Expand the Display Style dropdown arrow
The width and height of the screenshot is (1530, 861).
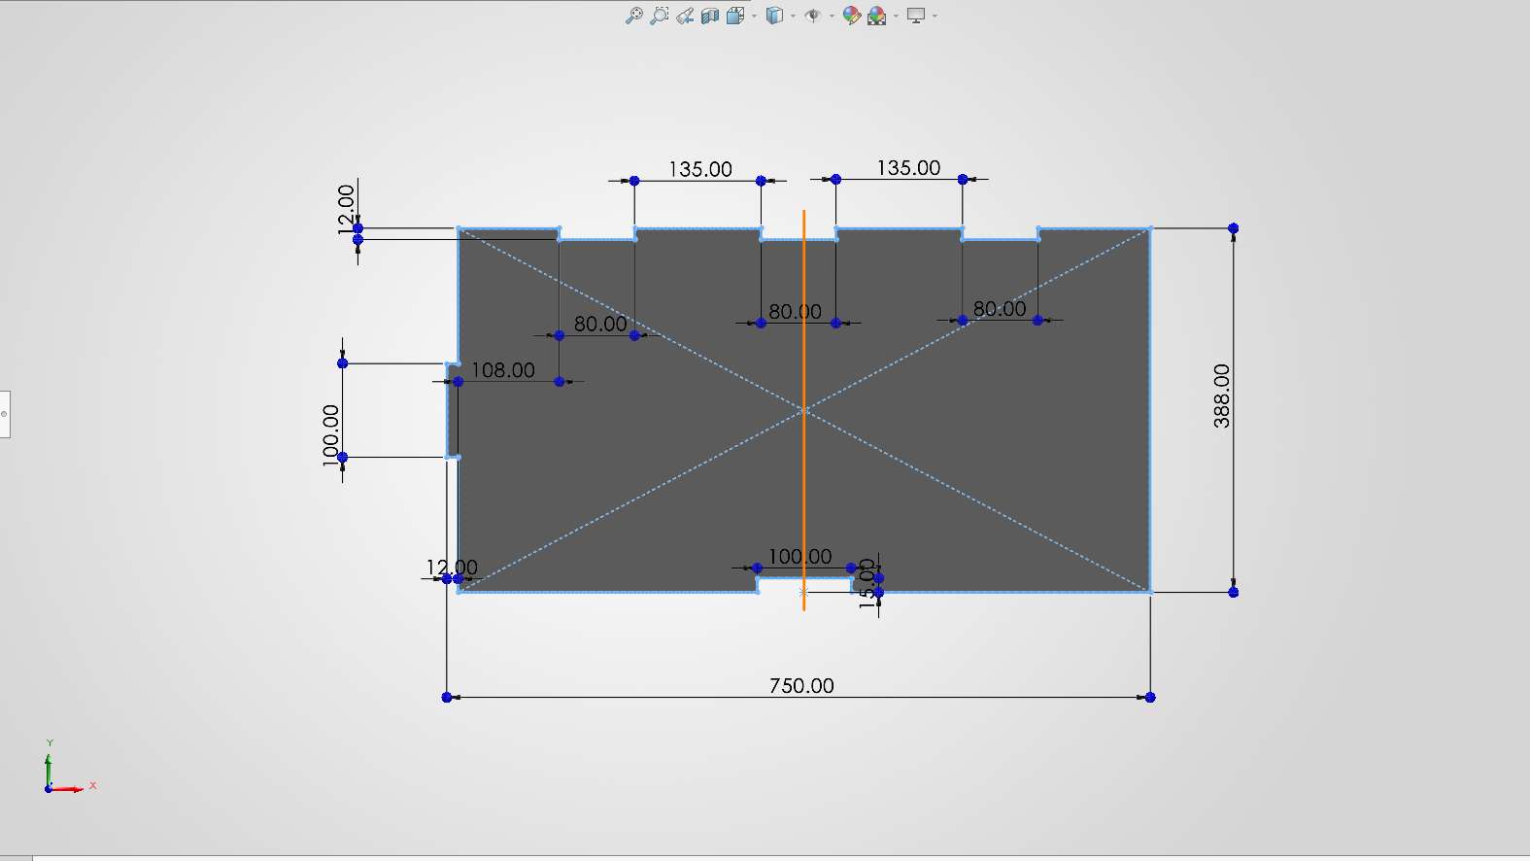793,16
